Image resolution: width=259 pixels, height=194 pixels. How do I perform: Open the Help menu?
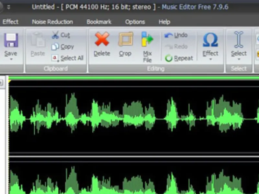coord(164,22)
